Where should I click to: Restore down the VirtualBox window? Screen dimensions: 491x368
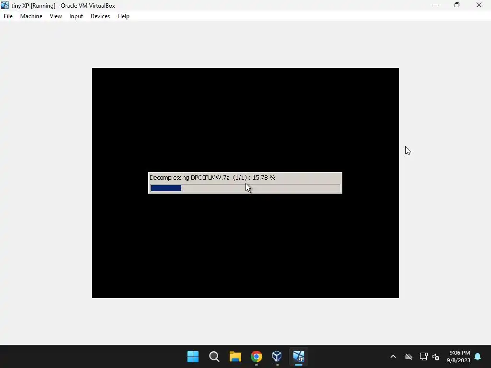(x=457, y=5)
